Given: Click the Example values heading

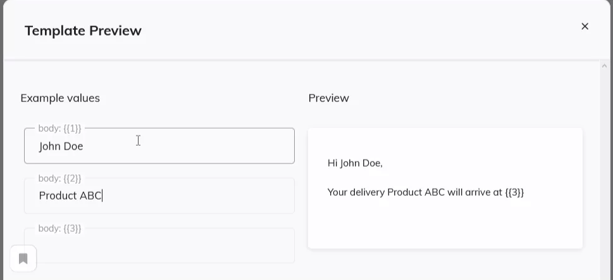Looking at the screenshot, I should point(60,98).
